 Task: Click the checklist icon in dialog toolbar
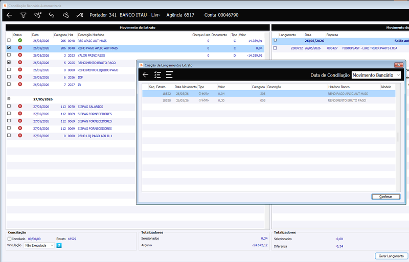(x=157, y=74)
